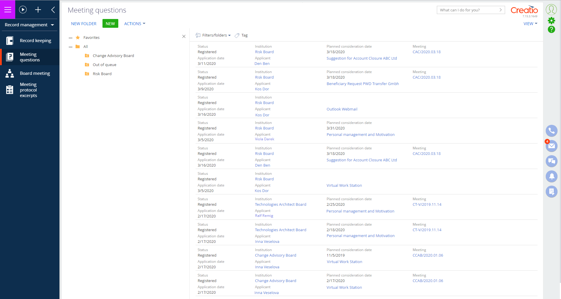Viewport: 561px width, 299px height.
Task: Open the feed chat panel
Action: pos(551,161)
